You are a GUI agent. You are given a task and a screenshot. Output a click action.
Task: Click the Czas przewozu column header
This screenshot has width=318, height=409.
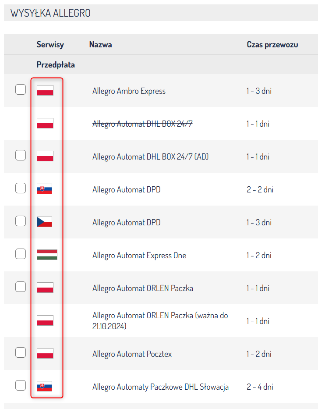point(272,44)
